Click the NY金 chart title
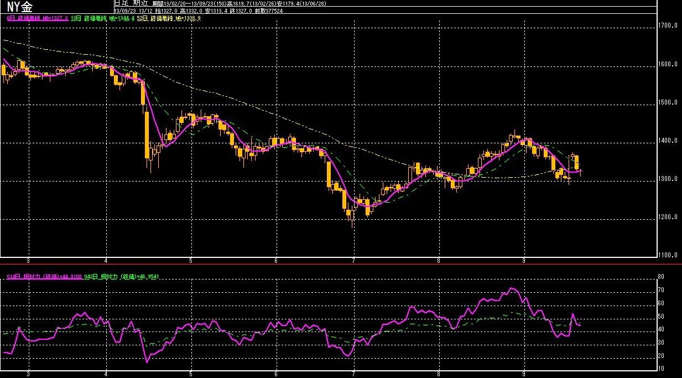 (x=19, y=7)
